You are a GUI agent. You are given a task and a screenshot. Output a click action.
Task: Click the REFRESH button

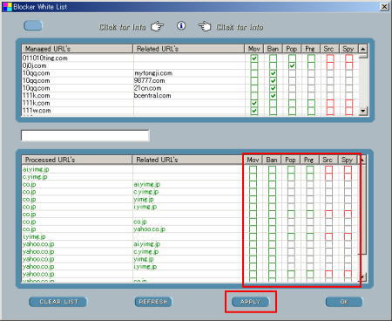[x=153, y=302]
